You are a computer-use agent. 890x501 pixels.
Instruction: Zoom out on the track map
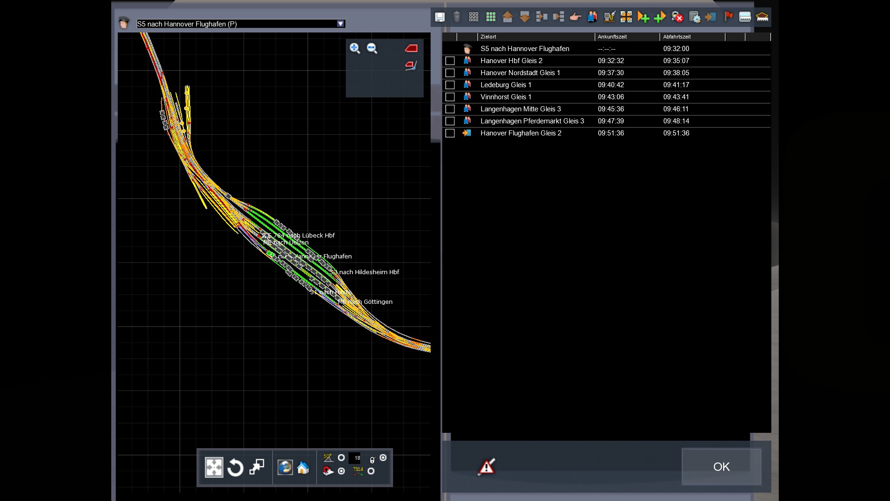tap(372, 48)
